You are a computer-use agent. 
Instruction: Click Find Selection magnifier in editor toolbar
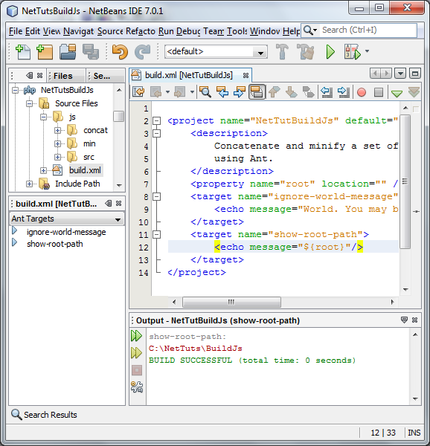[x=205, y=92]
